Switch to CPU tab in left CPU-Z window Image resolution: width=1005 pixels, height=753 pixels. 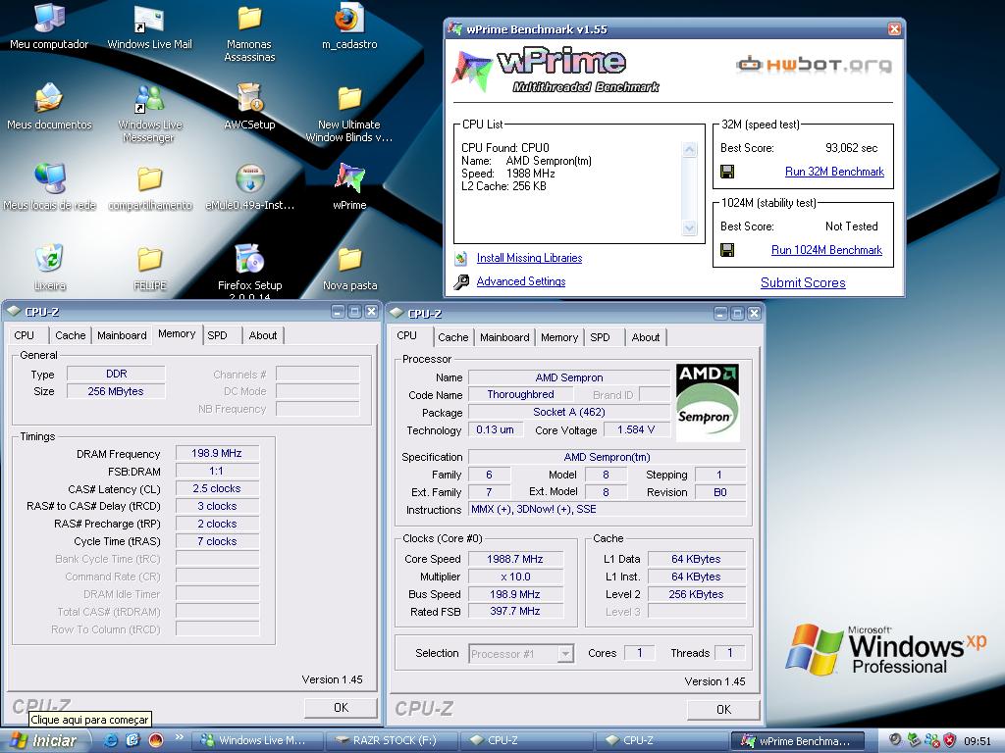point(25,335)
